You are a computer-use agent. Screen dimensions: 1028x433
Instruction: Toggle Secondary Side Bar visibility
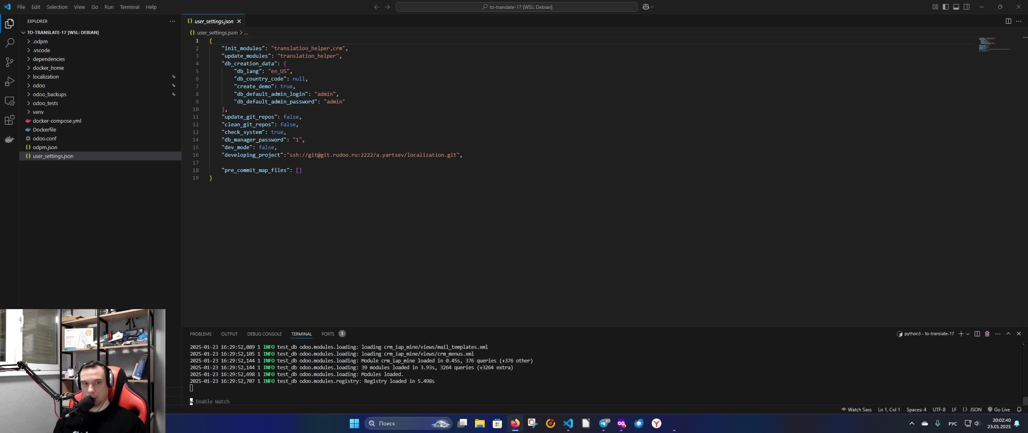click(x=967, y=7)
